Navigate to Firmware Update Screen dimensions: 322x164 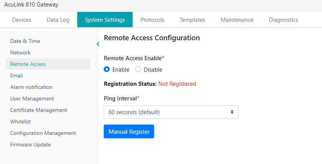tap(30, 144)
